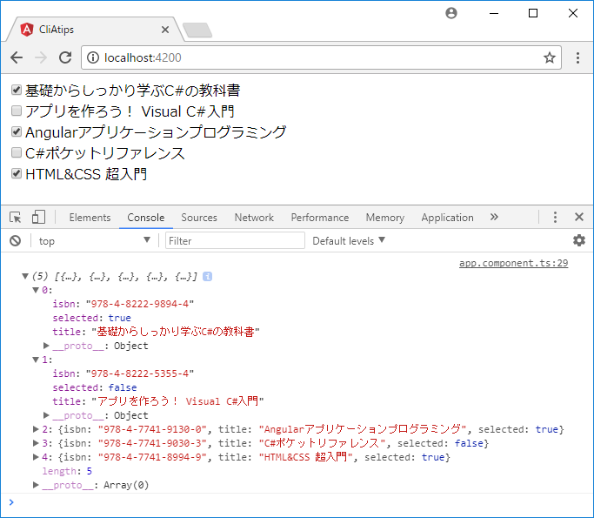Open the Application tab
594x518 pixels.
tap(447, 218)
